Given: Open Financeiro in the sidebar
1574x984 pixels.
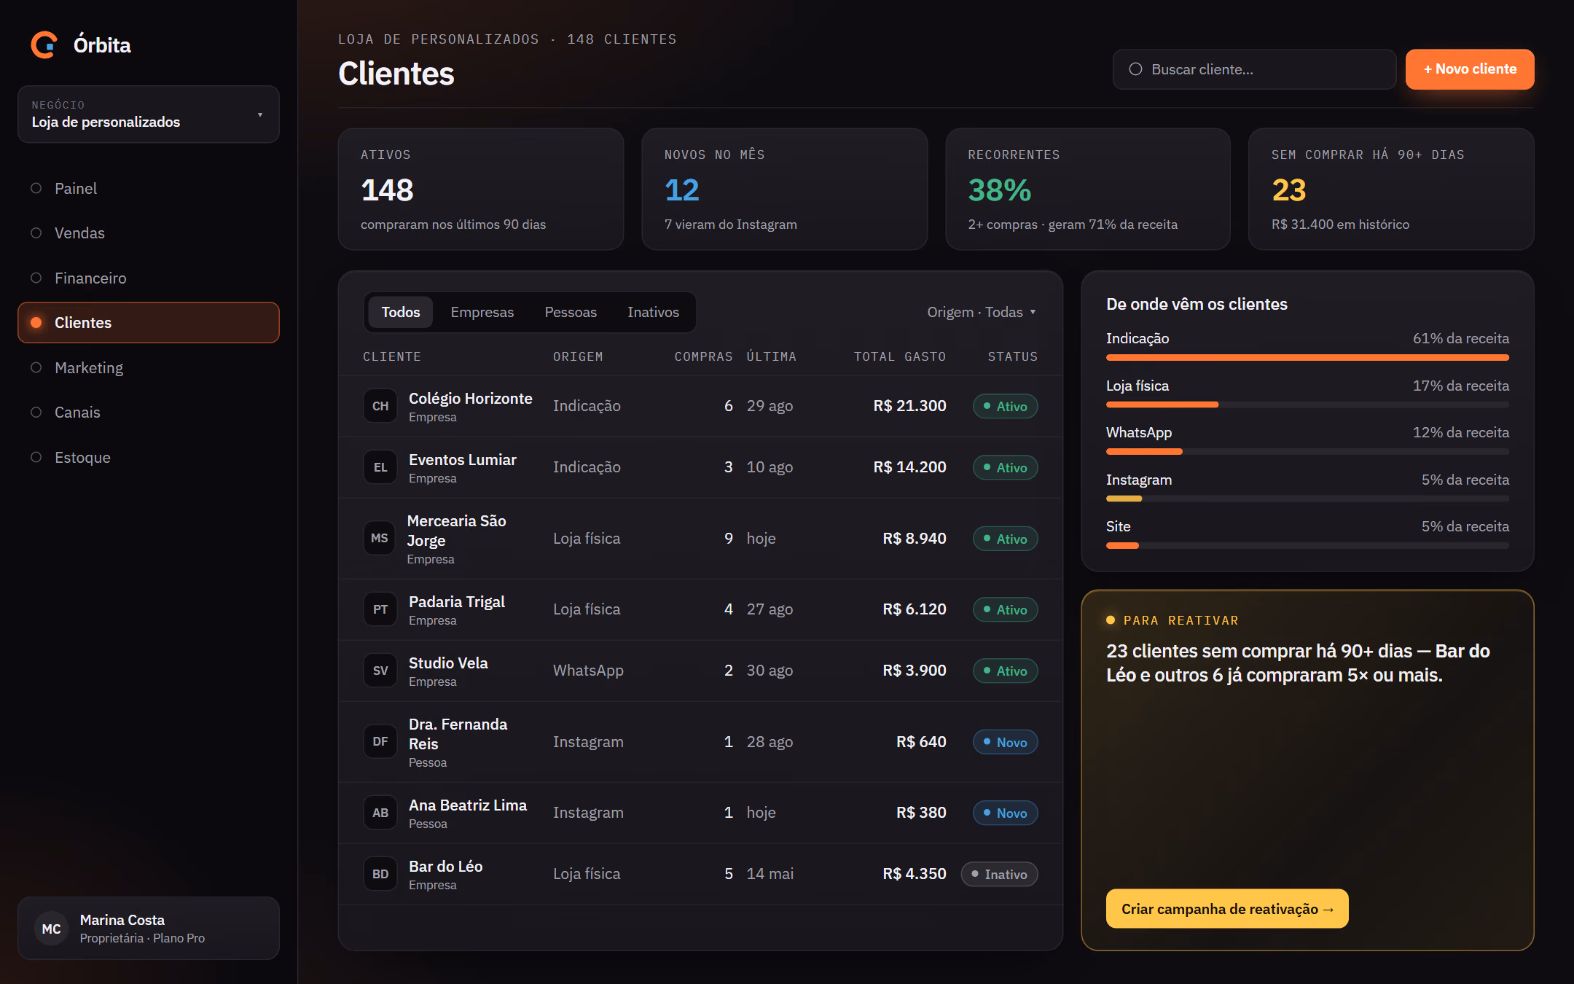Looking at the screenshot, I should point(149,278).
